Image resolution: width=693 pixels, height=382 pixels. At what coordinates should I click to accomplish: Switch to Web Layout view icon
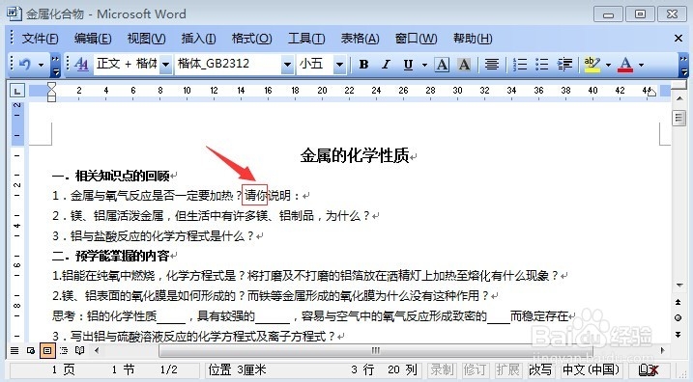point(31,351)
